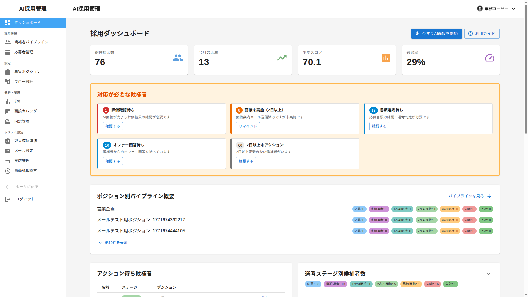Viewport: 528px width, 297px height.
Task: Select the 分析 bar-chart icon
Action: (x=8, y=101)
